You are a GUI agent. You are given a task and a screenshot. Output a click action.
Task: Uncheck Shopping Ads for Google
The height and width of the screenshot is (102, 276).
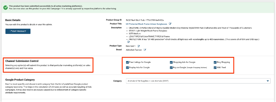coord(171,62)
